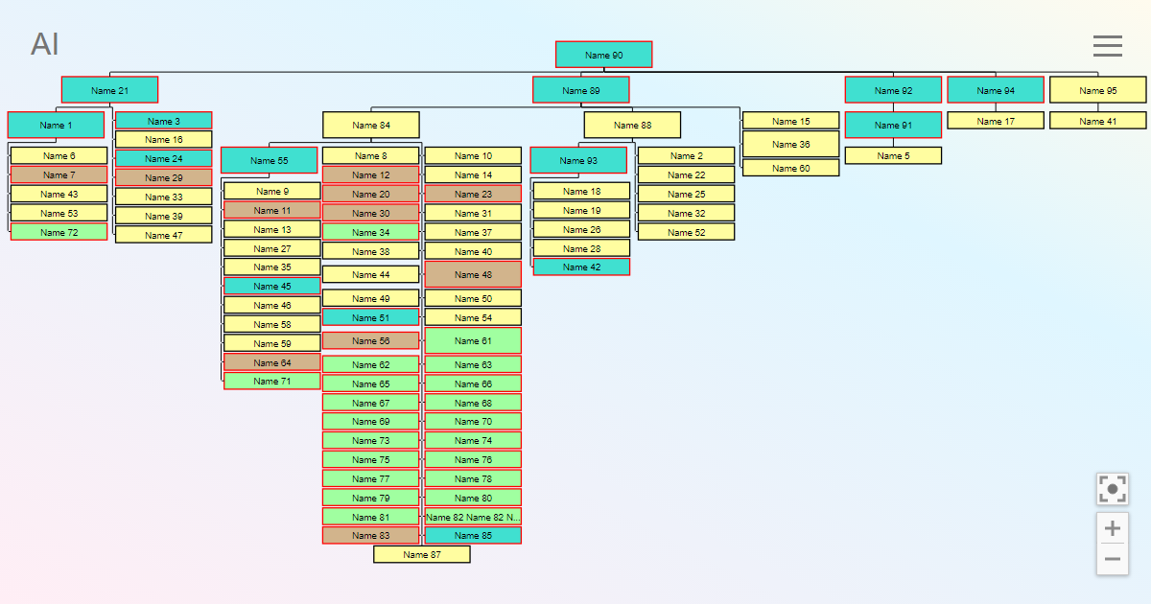1151x604 pixels.
Task: Click the AI logo in the top-left corner
Action: tap(44, 44)
